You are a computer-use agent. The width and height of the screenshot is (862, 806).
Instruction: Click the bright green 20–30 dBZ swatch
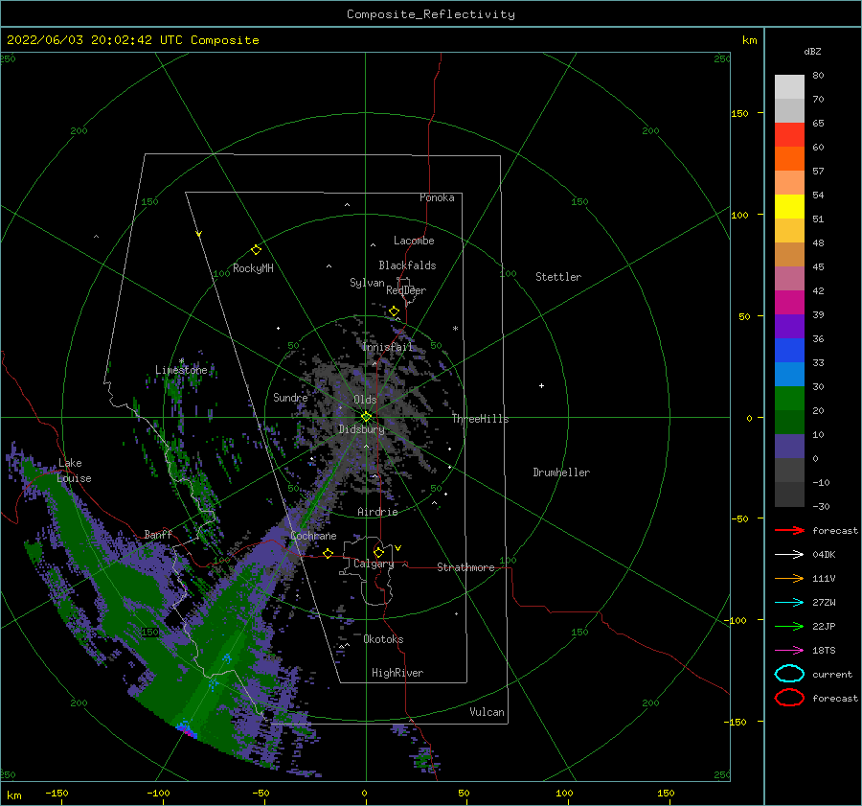point(789,399)
